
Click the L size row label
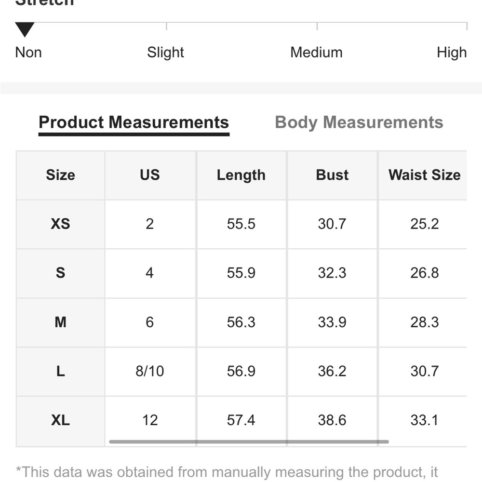pyautogui.click(x=60, y=371)
